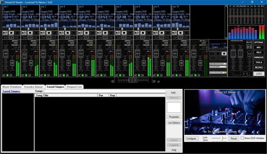Open the Add/Remove Files dropdown
Viewport: 267px width, 154px height.
coord(218,64)
